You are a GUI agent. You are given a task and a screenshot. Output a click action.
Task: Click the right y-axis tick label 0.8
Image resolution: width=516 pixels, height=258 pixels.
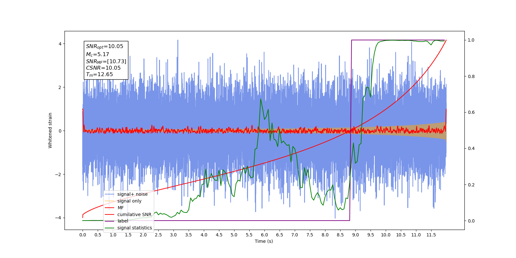tap(471, 76)
